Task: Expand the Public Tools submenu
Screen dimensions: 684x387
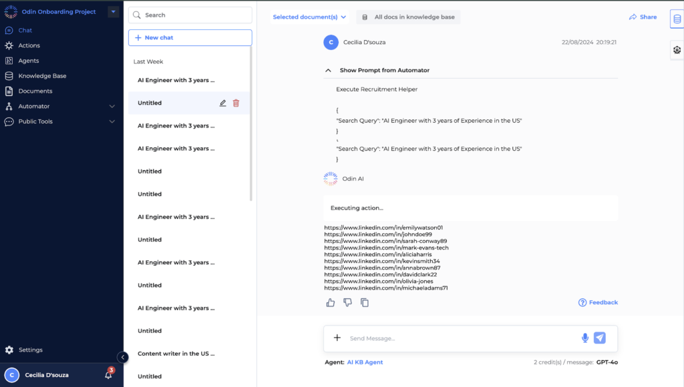Action: coord(112,121)
